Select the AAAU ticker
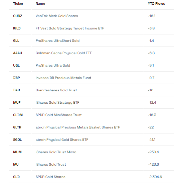This screenshot has width=174, height=185. [x=18, y=53]
